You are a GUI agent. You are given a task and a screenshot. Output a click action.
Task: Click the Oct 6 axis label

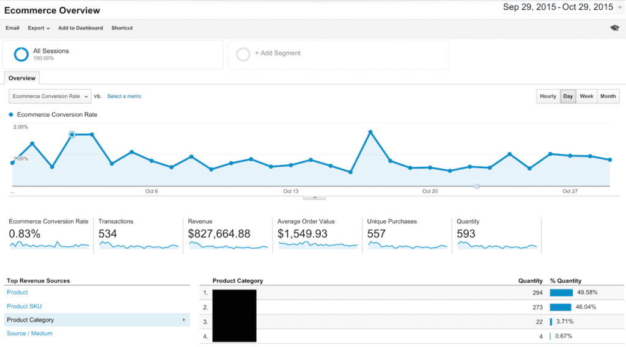tap(152, 191)
